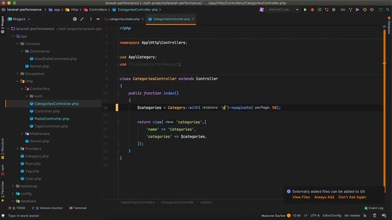This screenshot has height=220, width=392.
Task: Collapse the Http folder
Action: point(18,81)
